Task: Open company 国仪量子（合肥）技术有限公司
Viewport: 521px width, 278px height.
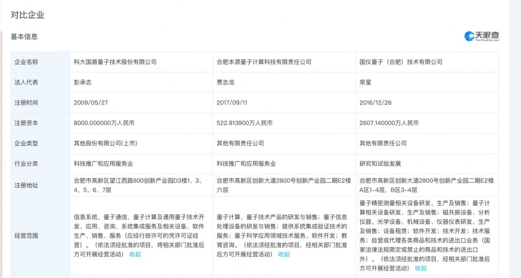Action: tap(401, 62)
